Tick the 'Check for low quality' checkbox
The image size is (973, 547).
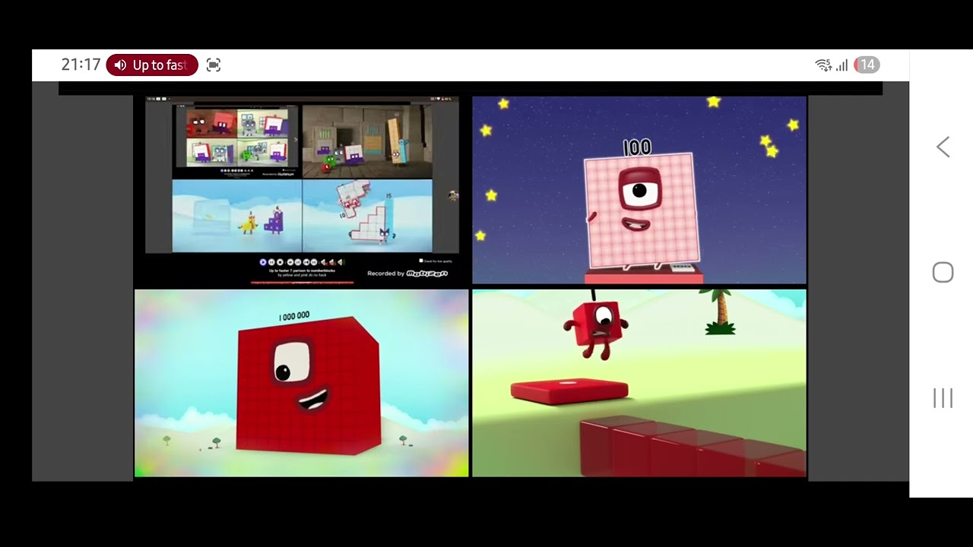(x=421, y=261)
